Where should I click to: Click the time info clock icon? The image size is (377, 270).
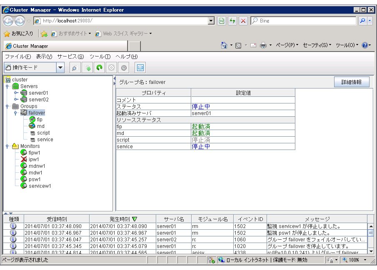124,68
